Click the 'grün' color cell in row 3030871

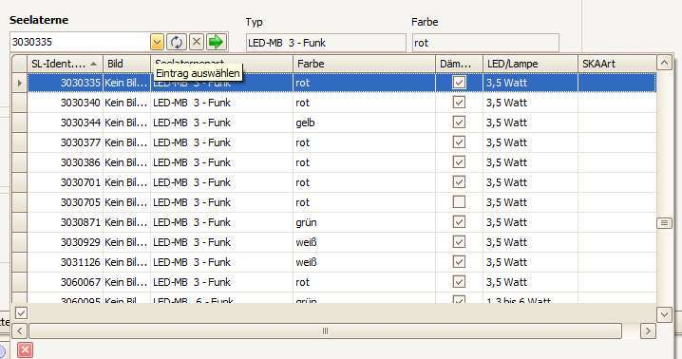click(365, 222)
